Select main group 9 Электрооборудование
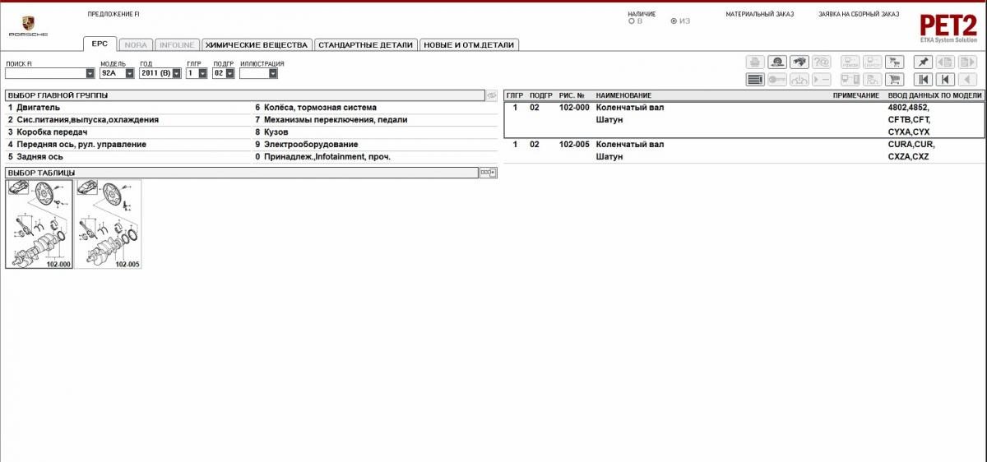This screenshot has height=462, width=987. point(311,145)
